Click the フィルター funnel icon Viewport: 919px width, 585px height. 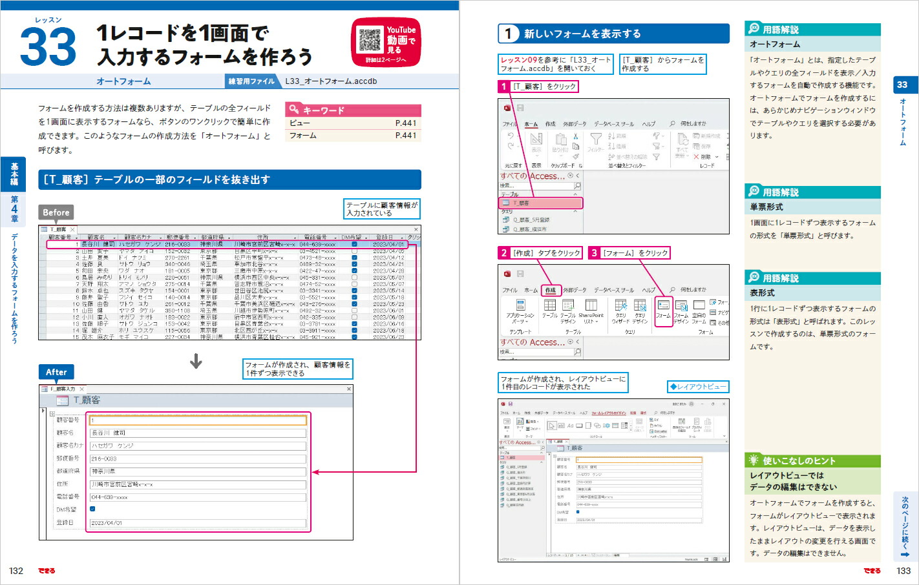click(x=596, y=139)
